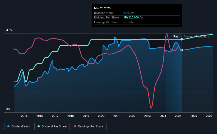Select the blue Dividend Yield data point marker
217x134 pixels.
click(x=182, y=50)
